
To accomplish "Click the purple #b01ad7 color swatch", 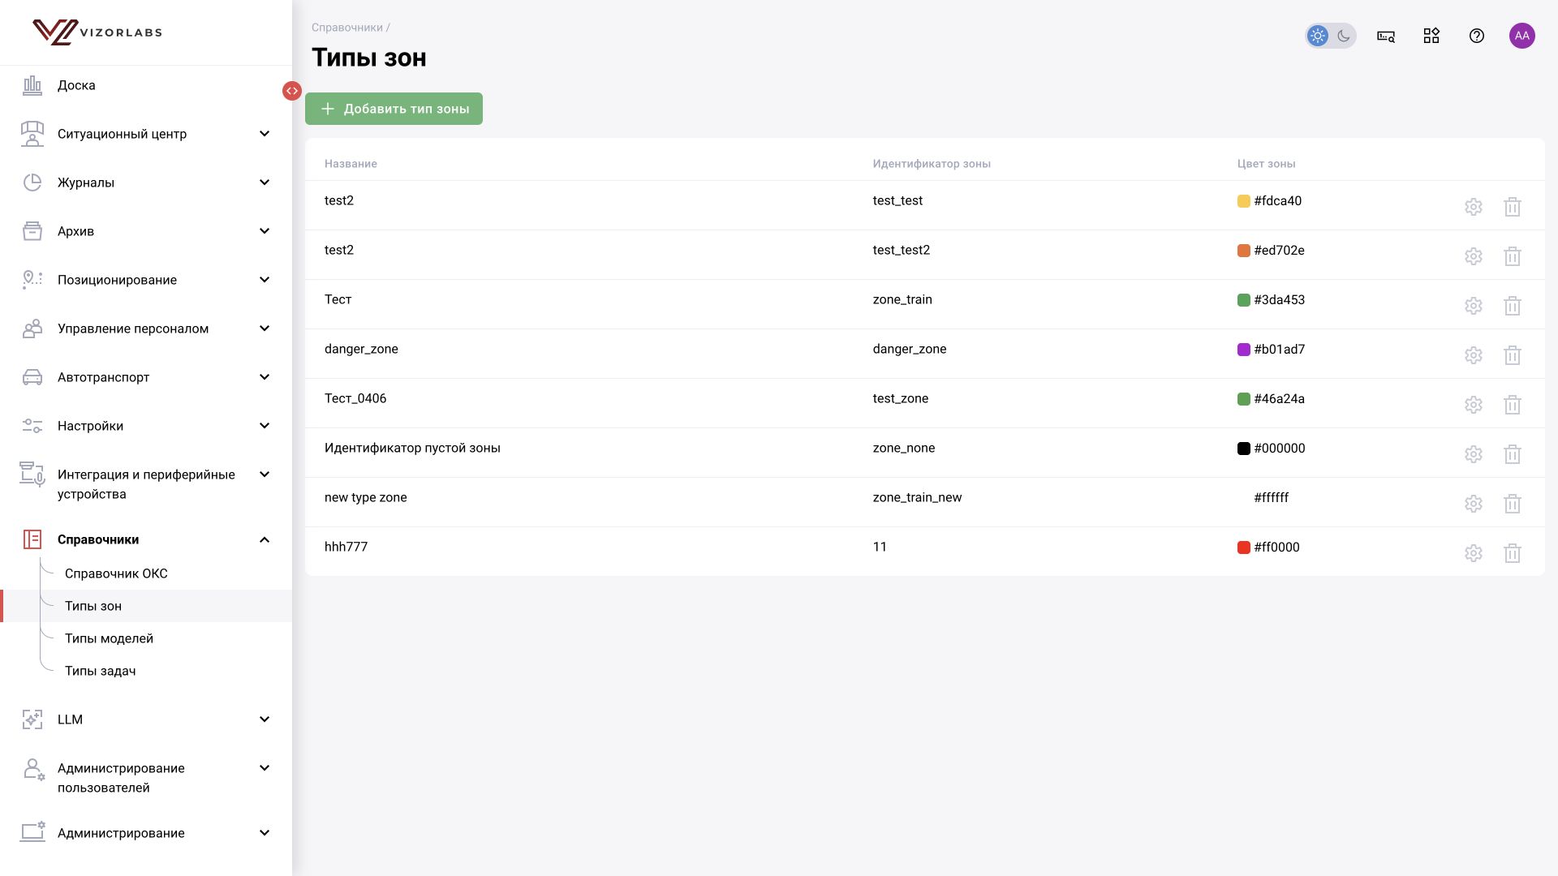I will (x=1243, y=350).
